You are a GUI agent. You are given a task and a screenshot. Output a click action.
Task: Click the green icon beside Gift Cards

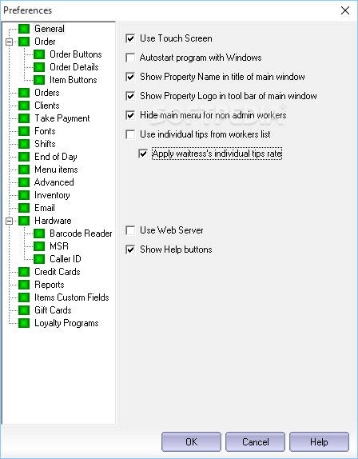pyautogui.click(x=24, y=310)
